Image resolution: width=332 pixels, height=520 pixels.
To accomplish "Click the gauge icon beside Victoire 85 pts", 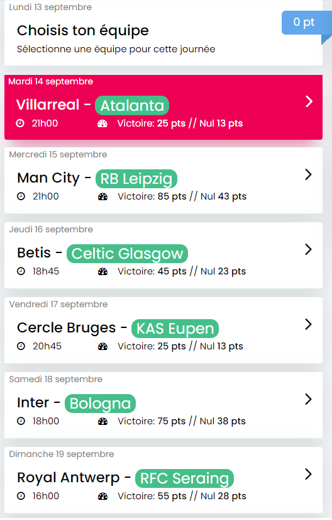I will tap(102, 196).
